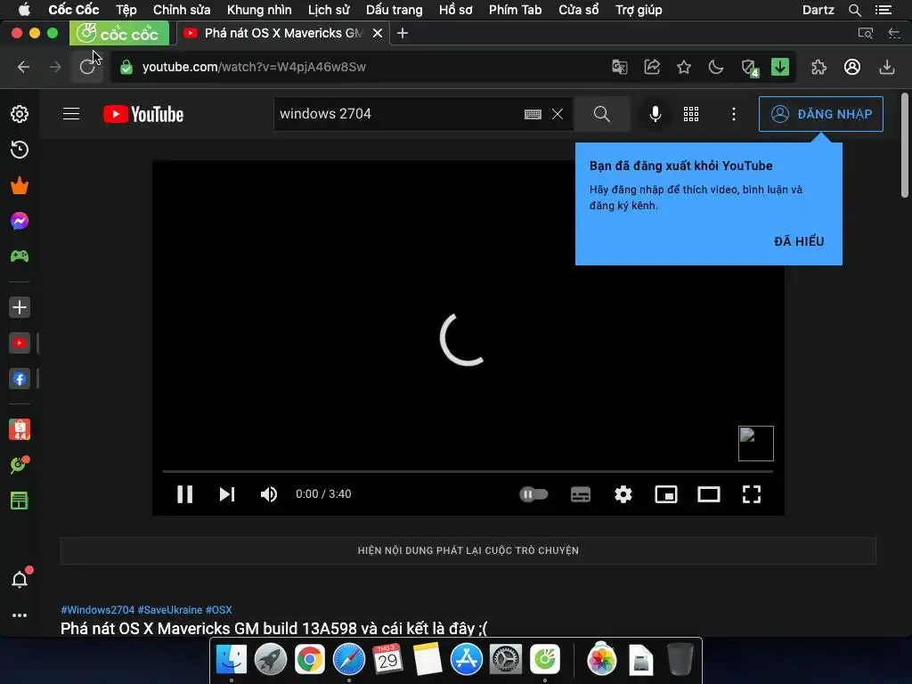This screenshot has height=684, width=912.
Task: Click channel watermark thumbnail in player
Action: click(x=756, y=444)
